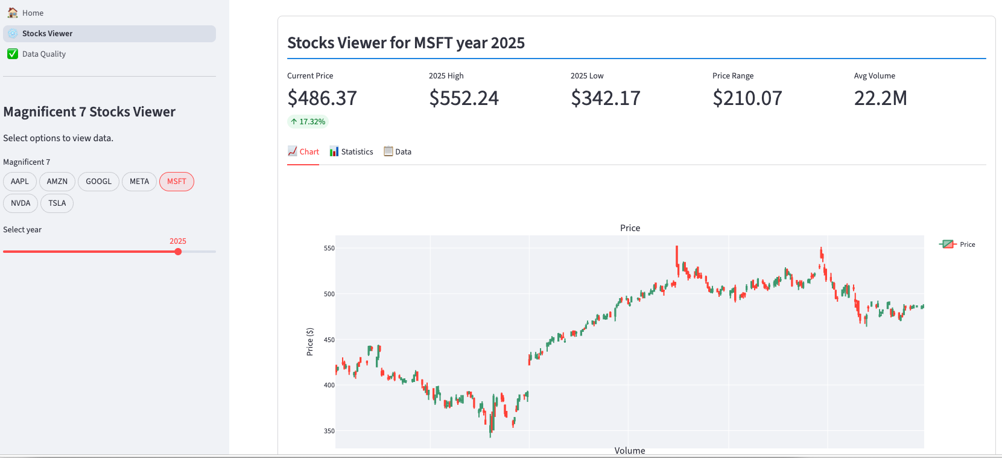Click the Home house icon in sidebar
This screenshot has height=458, width=1002.
pos(13,13)
